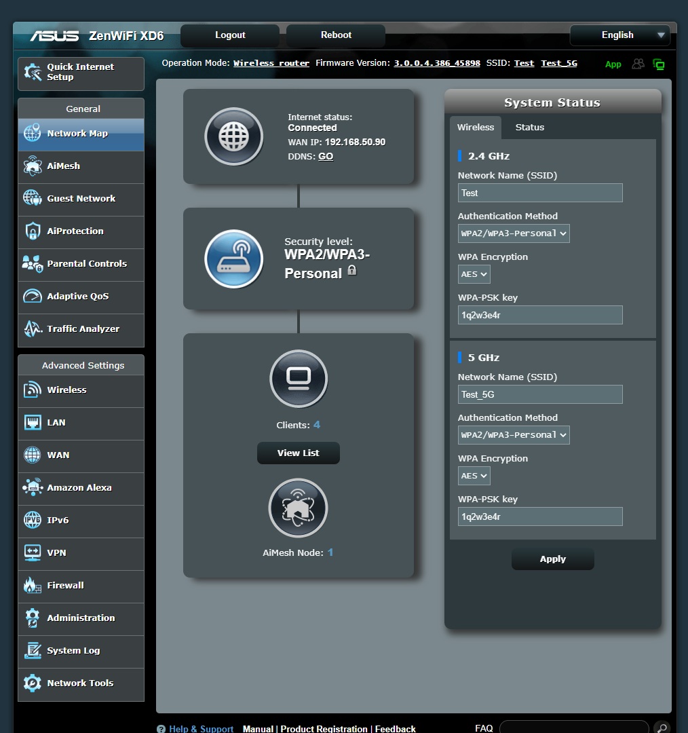Click the Internet status globe icon
This screenshot has height=733, width=688.
233,136
